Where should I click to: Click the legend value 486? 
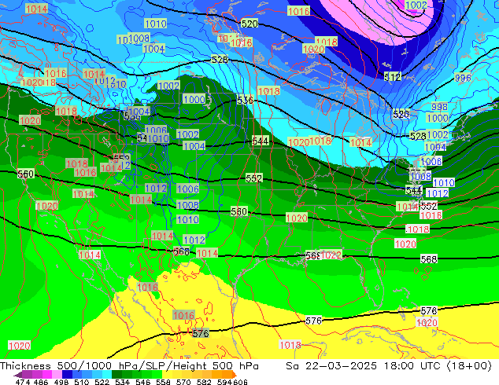tap(41, 382)
